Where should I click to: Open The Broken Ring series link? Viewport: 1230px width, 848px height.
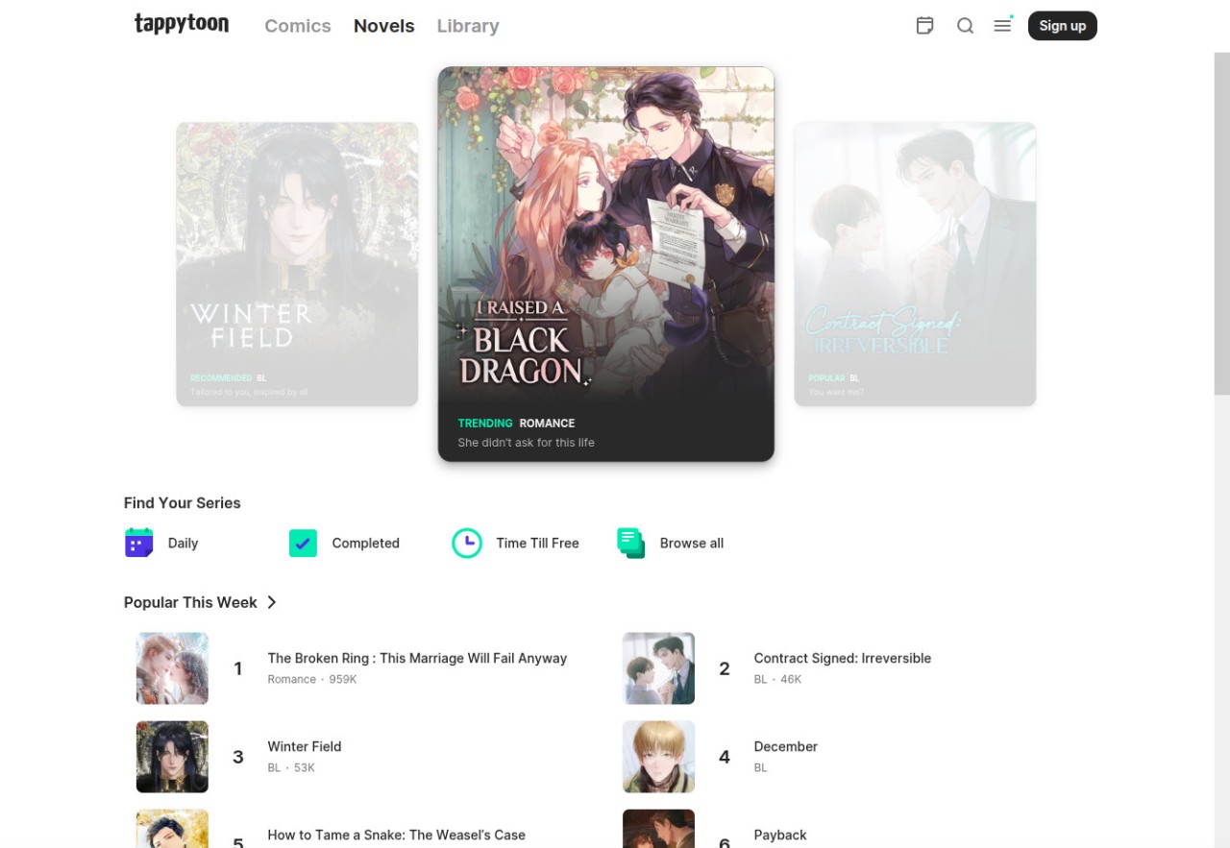click(417, 658)
